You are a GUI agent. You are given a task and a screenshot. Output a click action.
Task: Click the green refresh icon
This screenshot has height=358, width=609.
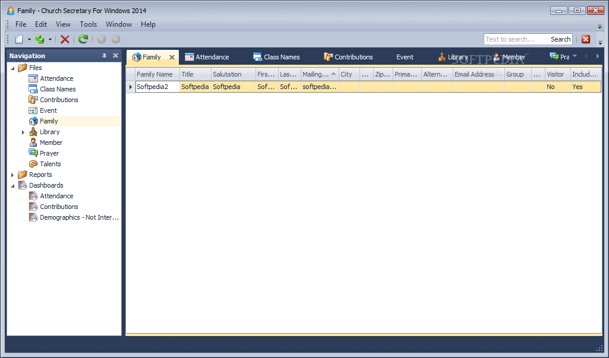click(83, 39)
